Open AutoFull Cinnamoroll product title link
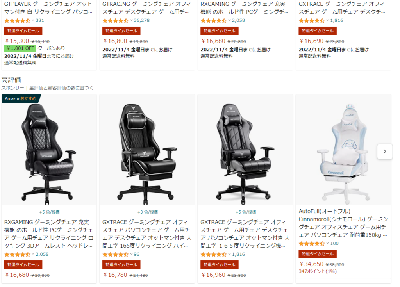 343,223
